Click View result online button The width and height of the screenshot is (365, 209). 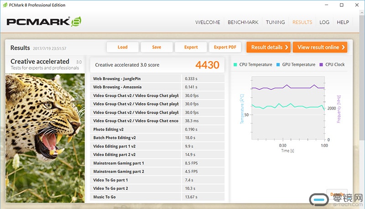(x=320, y=47)
